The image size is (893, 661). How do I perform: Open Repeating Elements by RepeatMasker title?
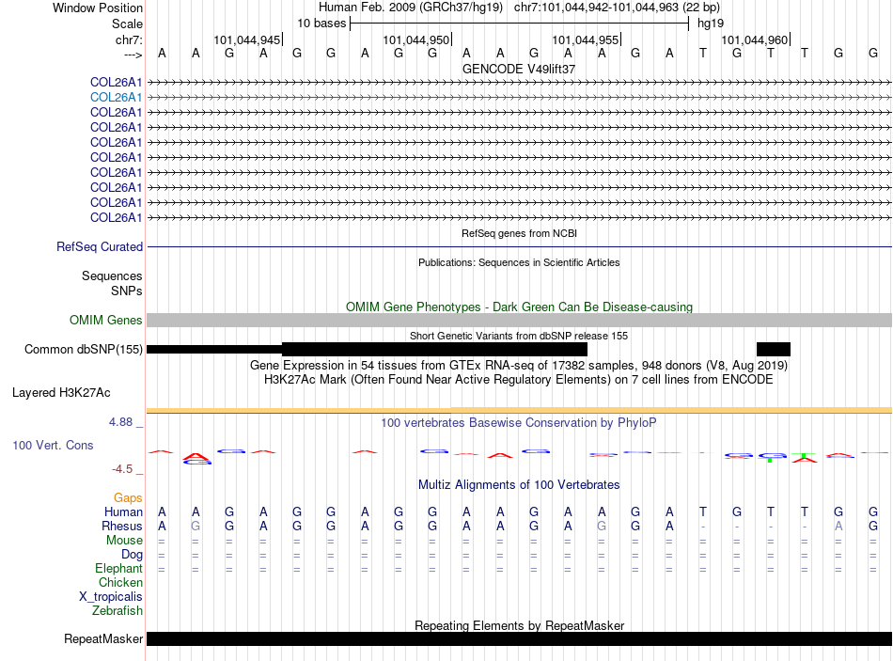519,625
